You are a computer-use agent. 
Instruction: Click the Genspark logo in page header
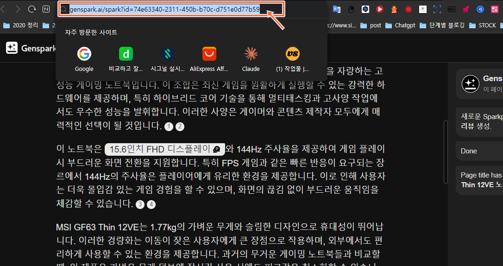31,48
